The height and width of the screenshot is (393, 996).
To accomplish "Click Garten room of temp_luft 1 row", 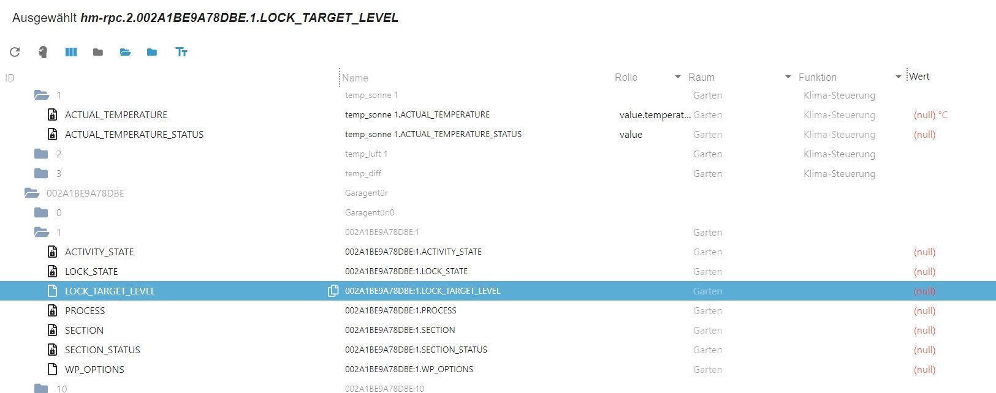I will (x=707, y=154).
